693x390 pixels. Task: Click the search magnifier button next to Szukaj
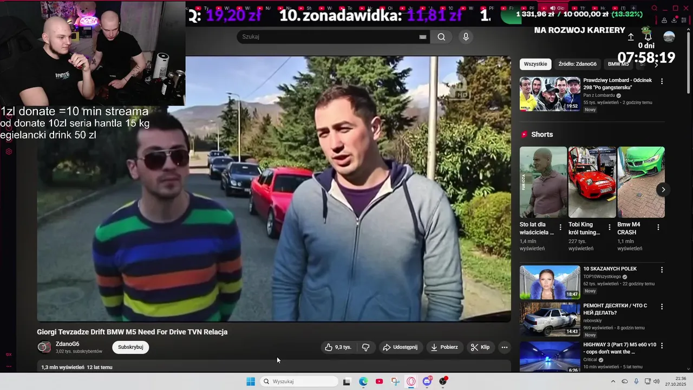pos(441,37)
